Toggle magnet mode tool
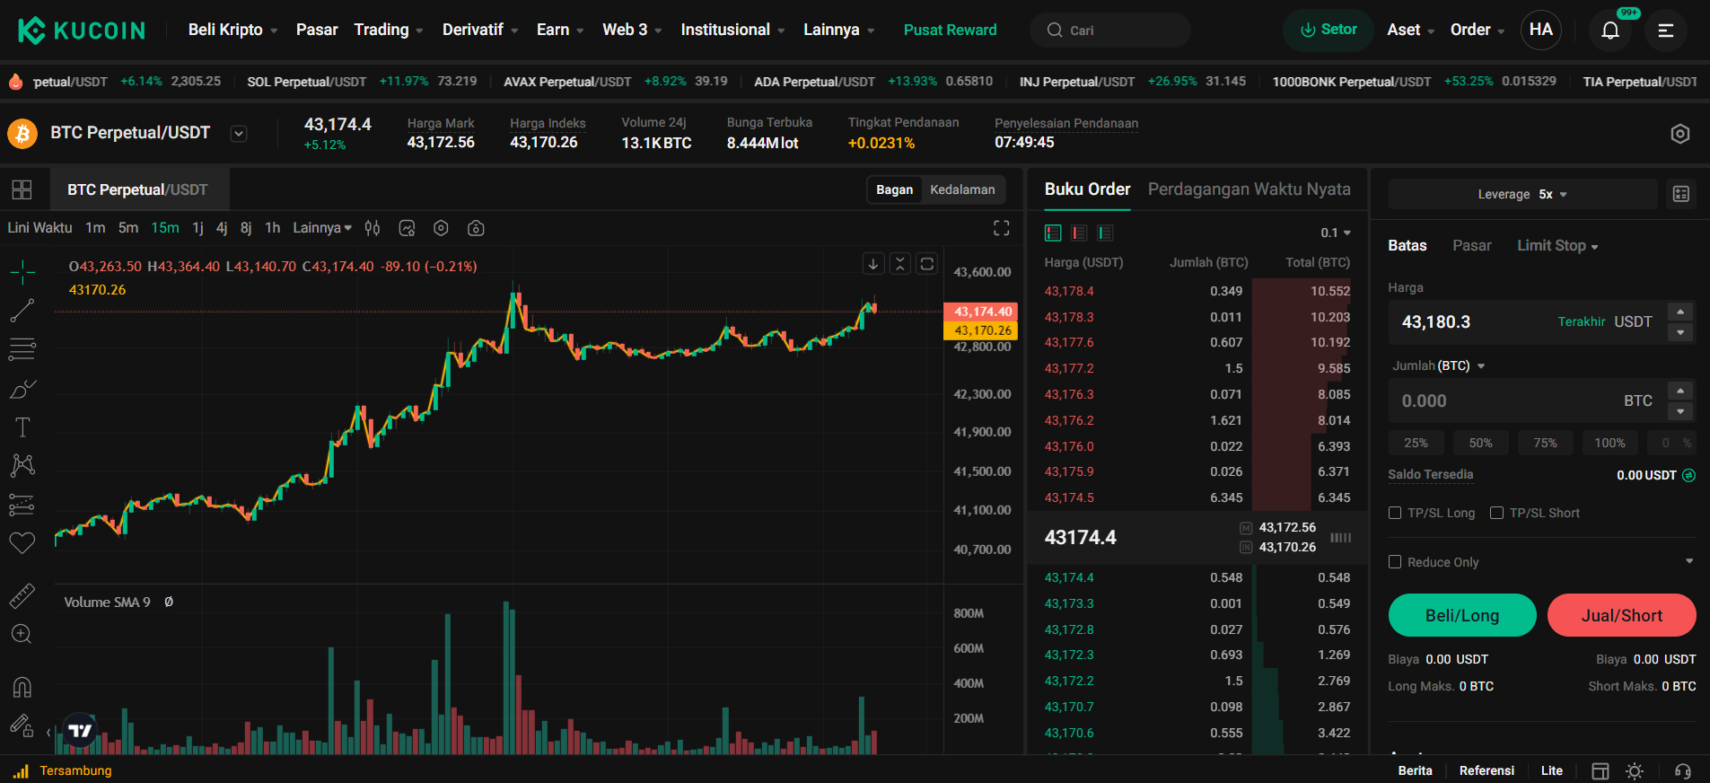Image resolution: width=1710 pixels, height=783 pixels. (x=22, y=687)
